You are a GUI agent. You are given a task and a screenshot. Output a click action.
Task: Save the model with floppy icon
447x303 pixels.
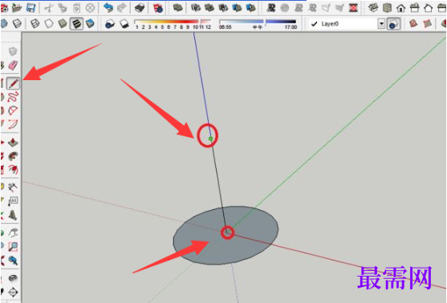click(x=30, y=8)
